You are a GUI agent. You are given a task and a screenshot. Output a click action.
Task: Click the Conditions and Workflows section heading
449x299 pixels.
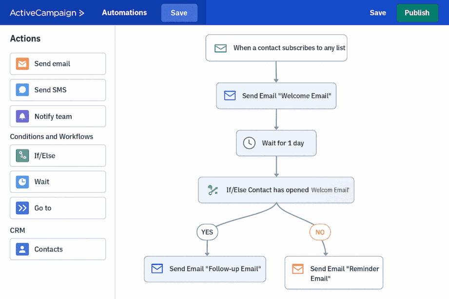pos(52,136)
